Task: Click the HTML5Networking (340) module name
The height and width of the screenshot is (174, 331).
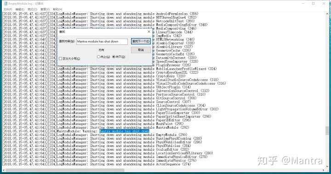Action: click(x=175, y=39)
